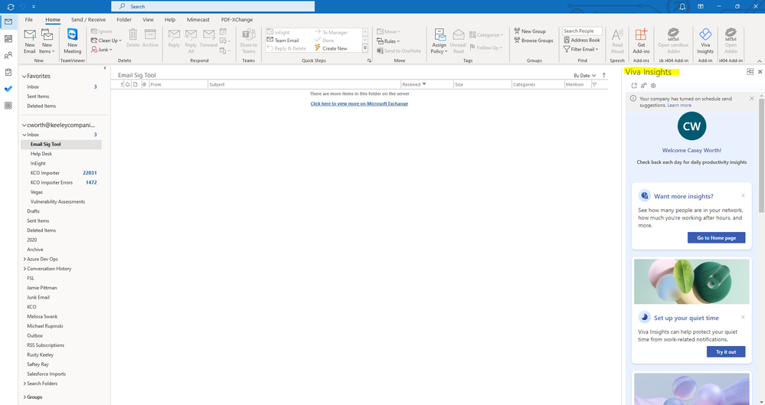Viewport: 765px width, 405px height.
Task: Click the notification bell in title bar
Action: pyautogui.click(x=682, y=6)
